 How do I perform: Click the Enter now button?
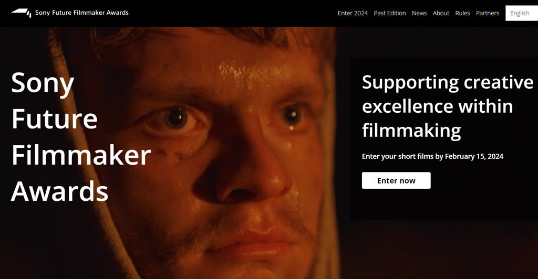coord(396,180)
